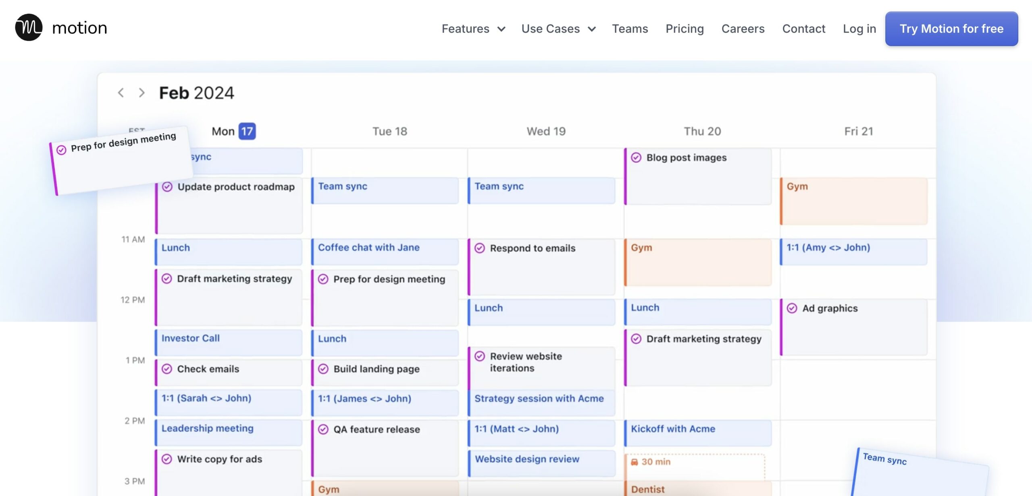
Task: Select the Log in link
Action: click(859, 29)
